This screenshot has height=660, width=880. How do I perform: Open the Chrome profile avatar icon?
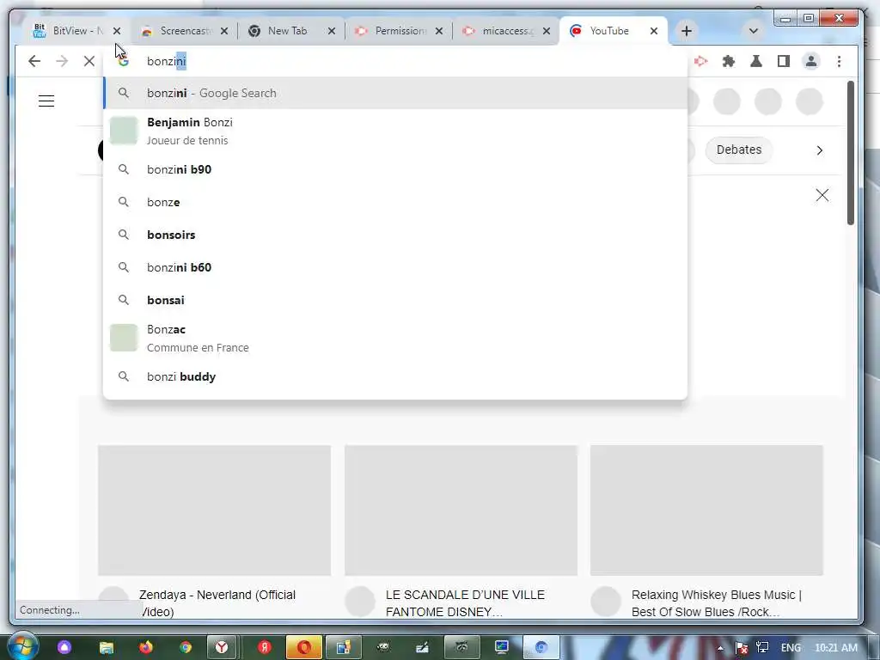811,61
